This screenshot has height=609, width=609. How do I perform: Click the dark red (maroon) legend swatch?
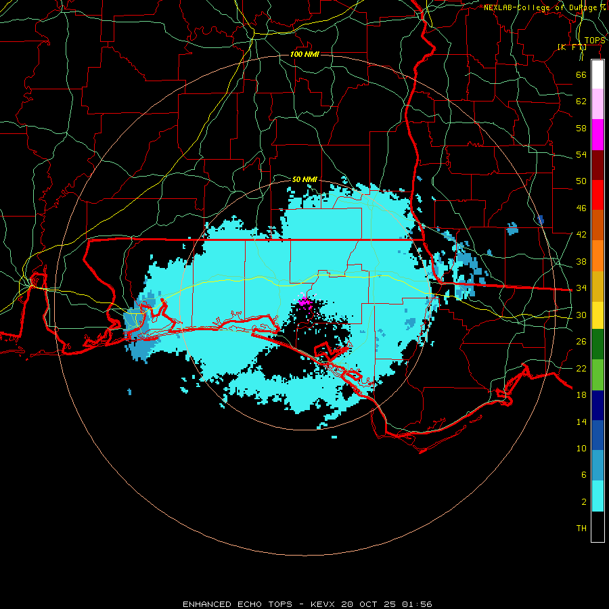coord(597,165)
